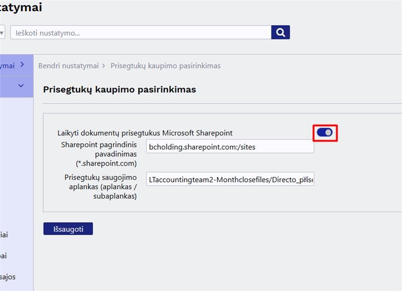402x291 pixels.
Task: Click the bold 'Prisegtukų kaupimo pasirinkimas' section heading
Action: pos(119,89)
